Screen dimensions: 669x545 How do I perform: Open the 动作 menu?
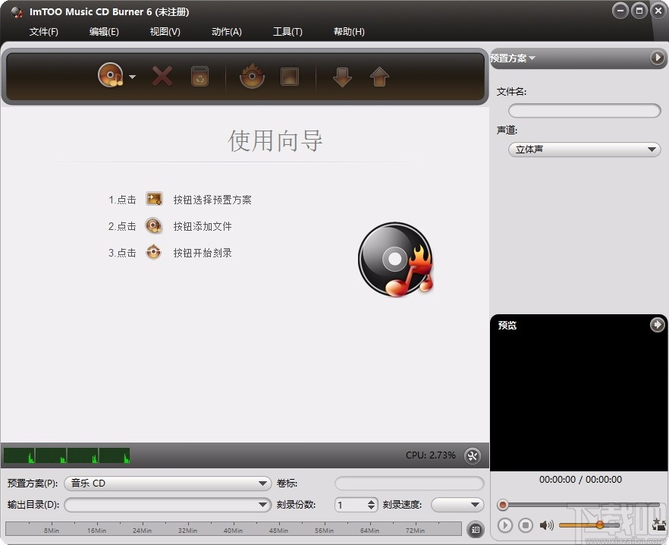[226, 32]
